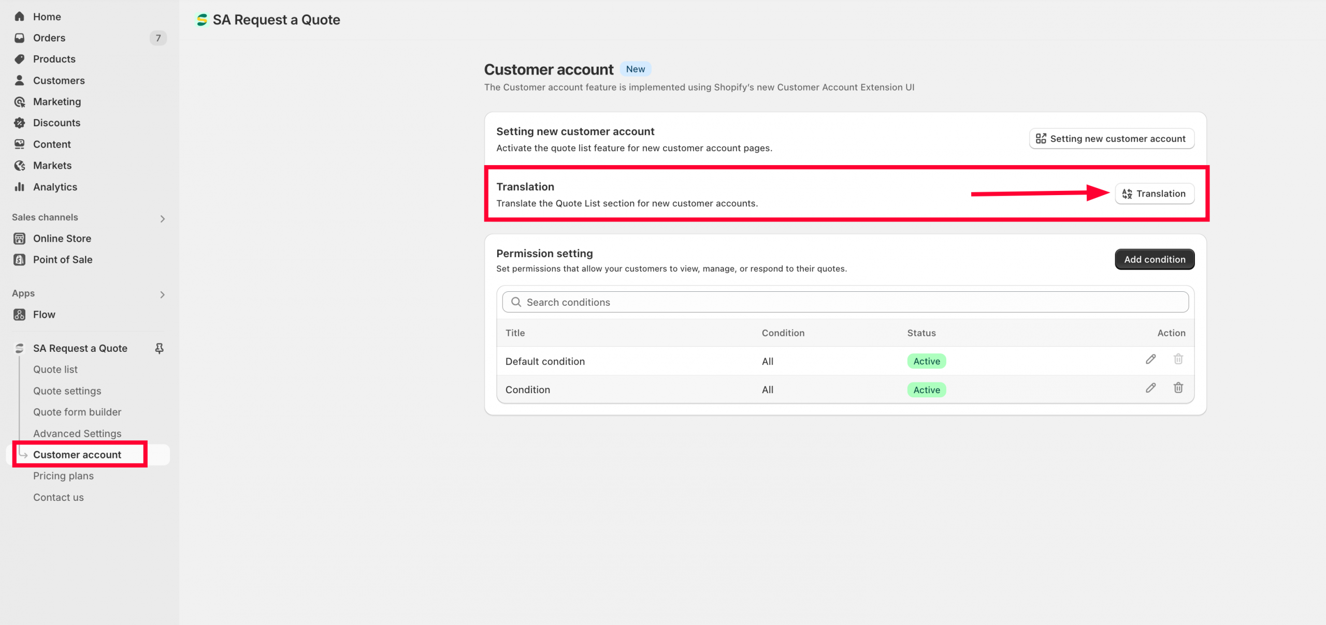
Task: Click Active status of Default condition
Action: pyautogui.click(x=927, y=361)
